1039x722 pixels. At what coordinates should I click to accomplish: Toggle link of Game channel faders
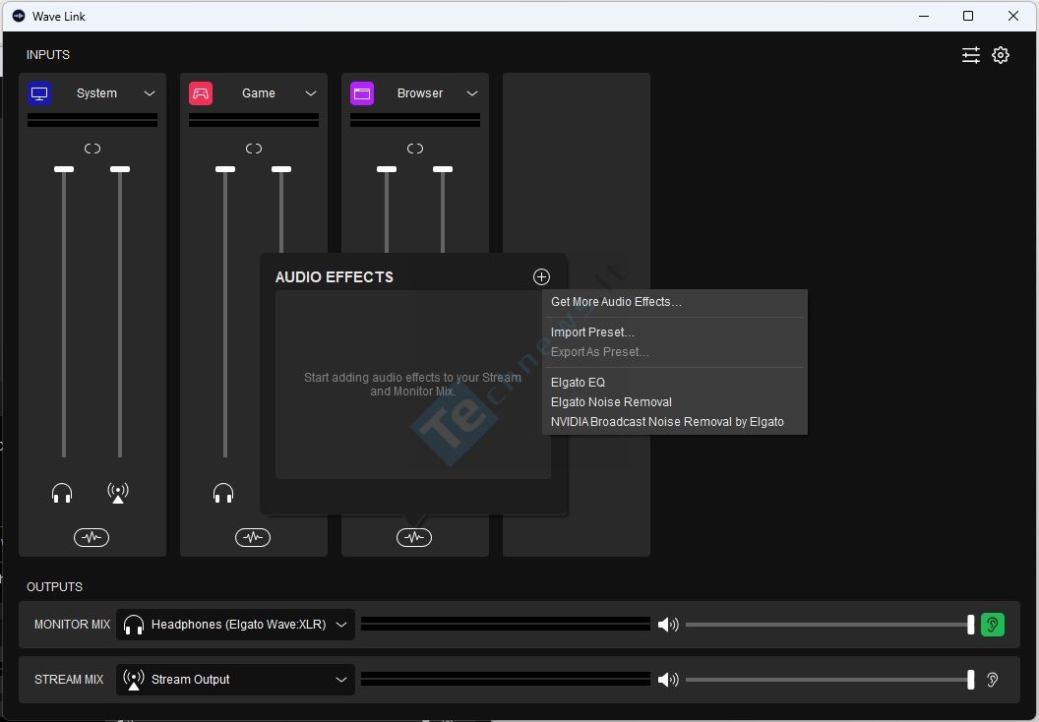point(254,149)
